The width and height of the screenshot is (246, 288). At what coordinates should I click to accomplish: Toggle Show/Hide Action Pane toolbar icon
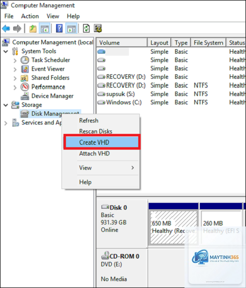71,29
